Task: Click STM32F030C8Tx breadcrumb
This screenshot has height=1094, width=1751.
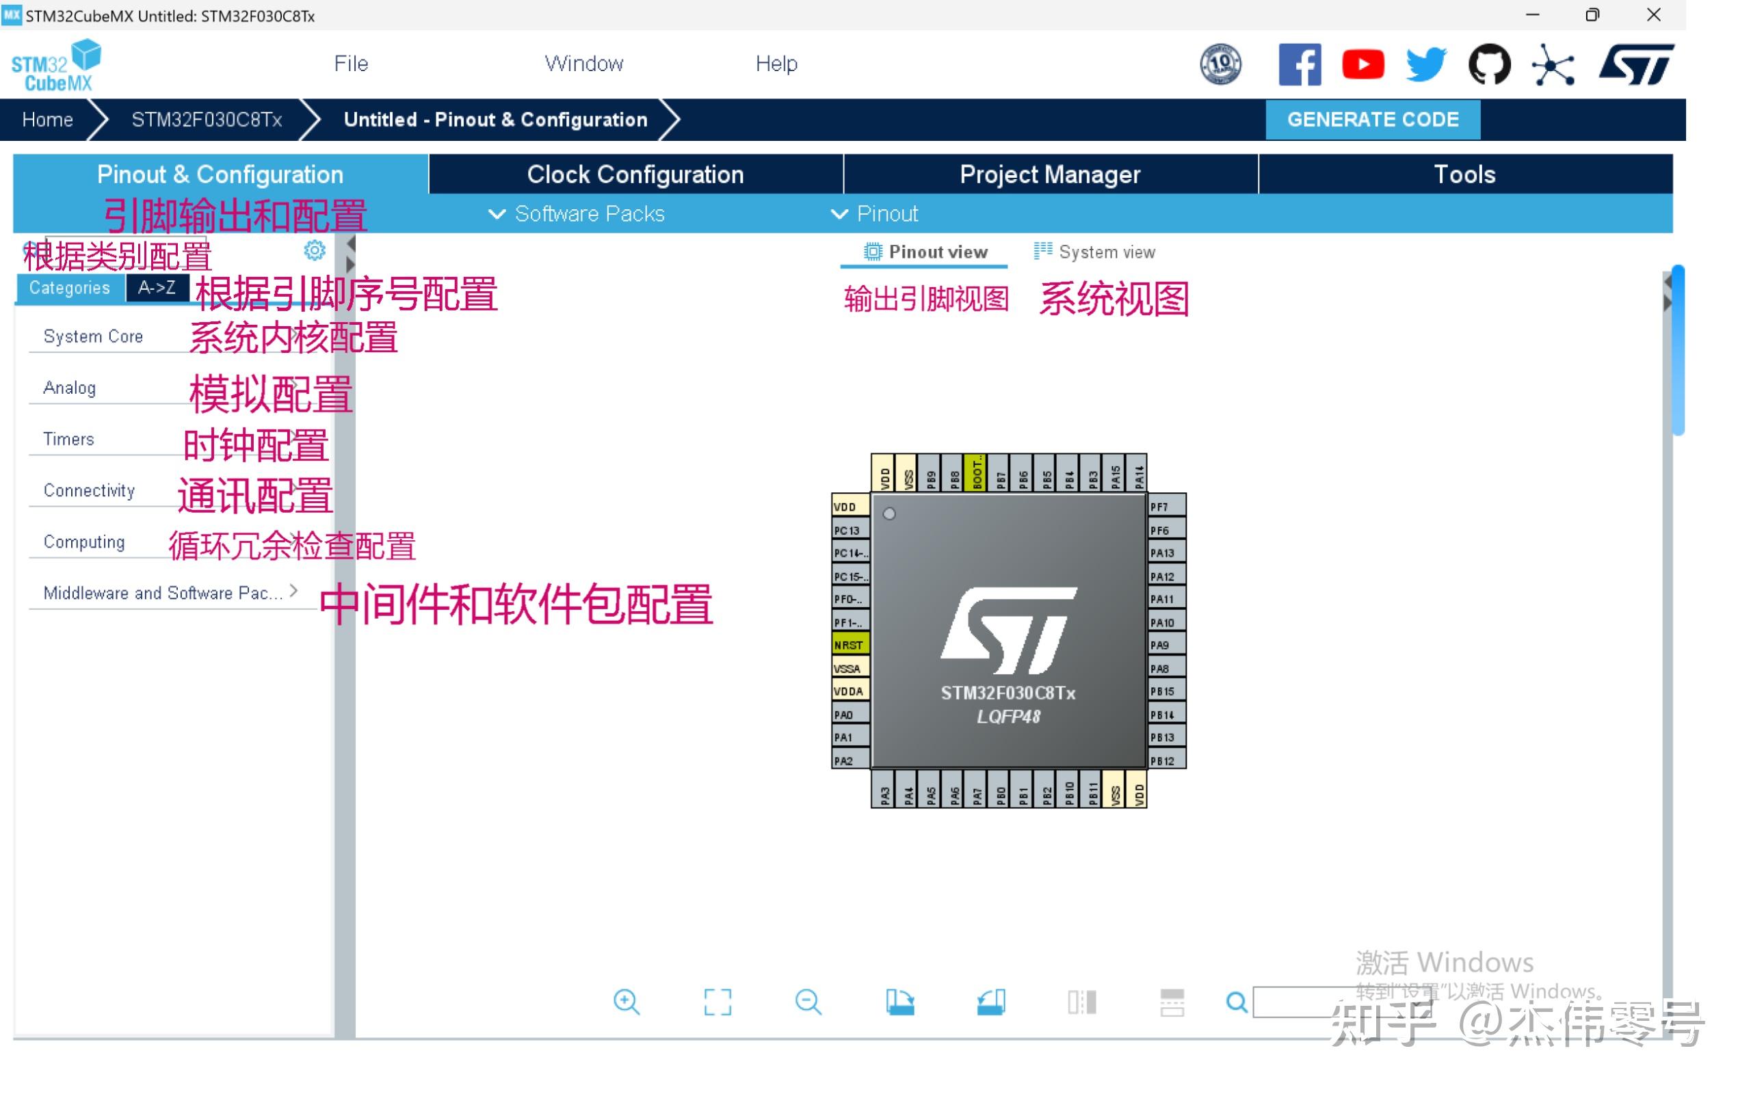Action: point(206,120)
